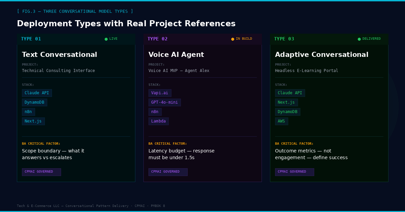Click the n8n tag under Voice AI Agent
Viewport: 405px width, 212px height.
(155, 112)
